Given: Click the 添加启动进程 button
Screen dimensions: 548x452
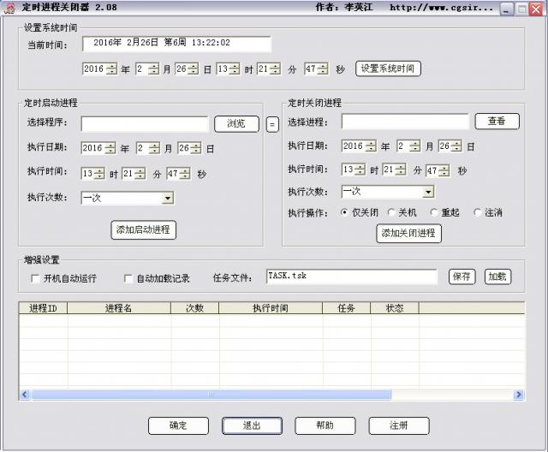Looking at the screenshot, I should click(x=143, y=229).
